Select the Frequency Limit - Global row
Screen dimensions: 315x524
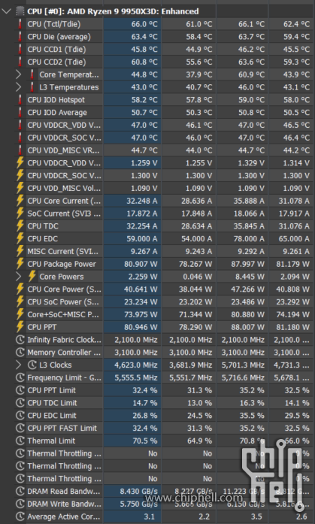click(157, 377)
